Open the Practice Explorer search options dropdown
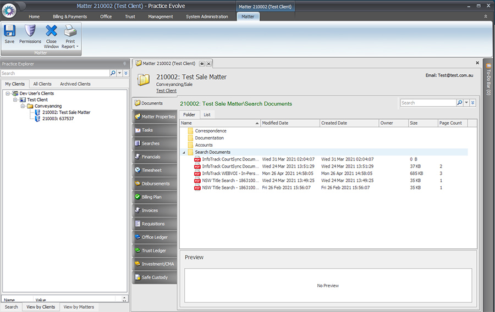This screenshot has height=312, width=495. [x=120, y=73]
